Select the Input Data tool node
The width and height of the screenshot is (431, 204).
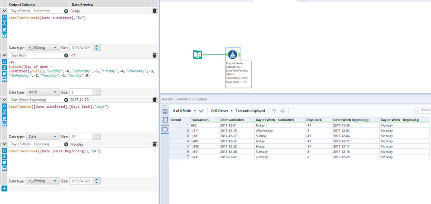click(x=197, y=54)
